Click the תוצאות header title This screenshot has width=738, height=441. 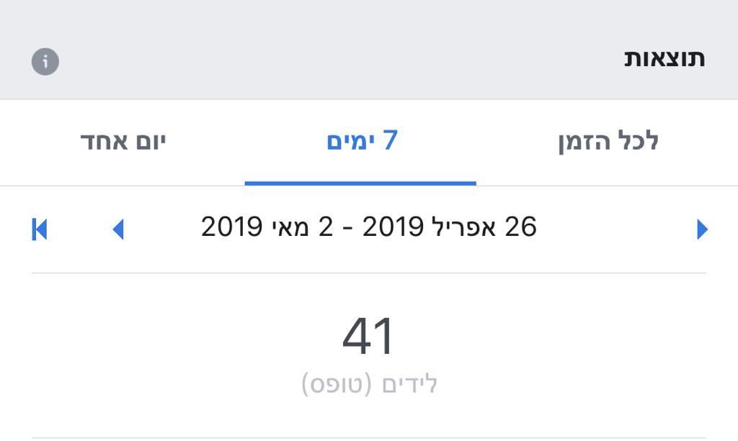pyautogui.click(x=664, y=59)
